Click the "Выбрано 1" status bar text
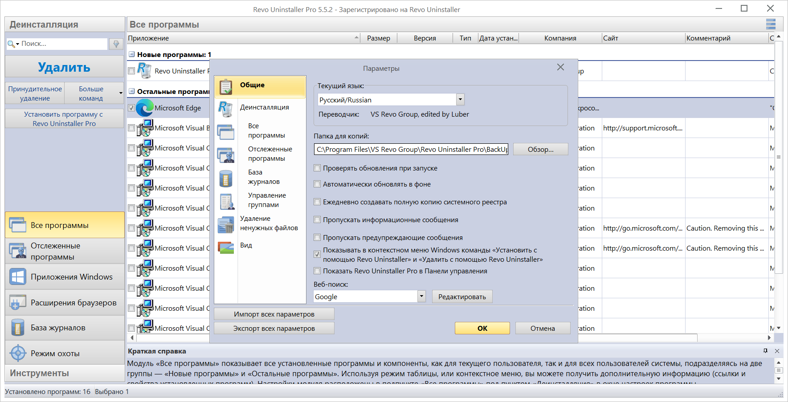Viewport: 788px width, 402px height. pos(112,392)
